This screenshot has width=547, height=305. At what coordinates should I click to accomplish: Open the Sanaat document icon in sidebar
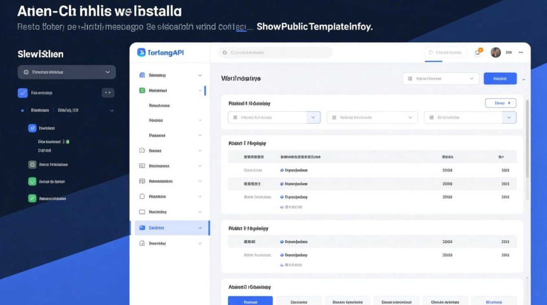click(143, 150)
